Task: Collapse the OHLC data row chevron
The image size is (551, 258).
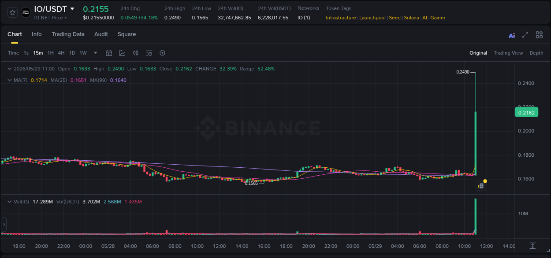Action: click(10, 69)
